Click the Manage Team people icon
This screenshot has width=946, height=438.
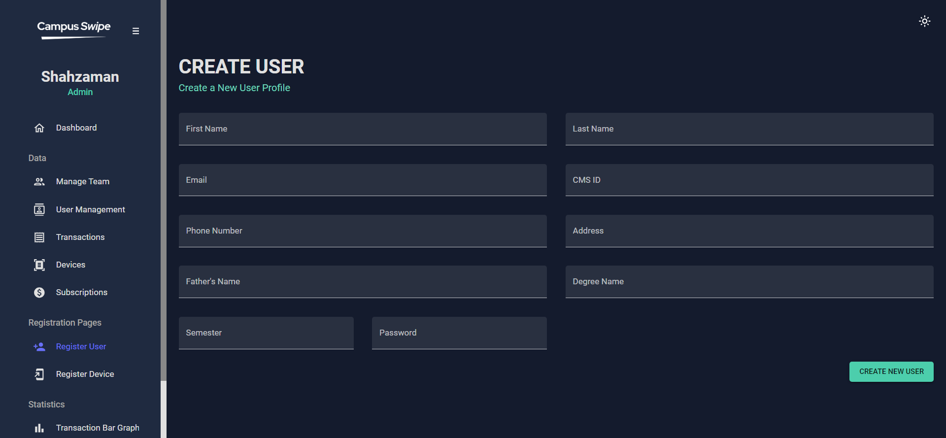(x=39, y=182)
